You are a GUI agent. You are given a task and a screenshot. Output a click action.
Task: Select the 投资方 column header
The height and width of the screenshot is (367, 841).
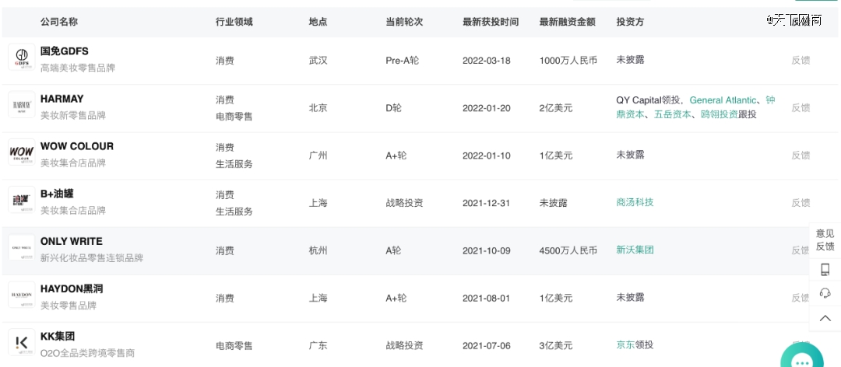(x=630, y=22)
